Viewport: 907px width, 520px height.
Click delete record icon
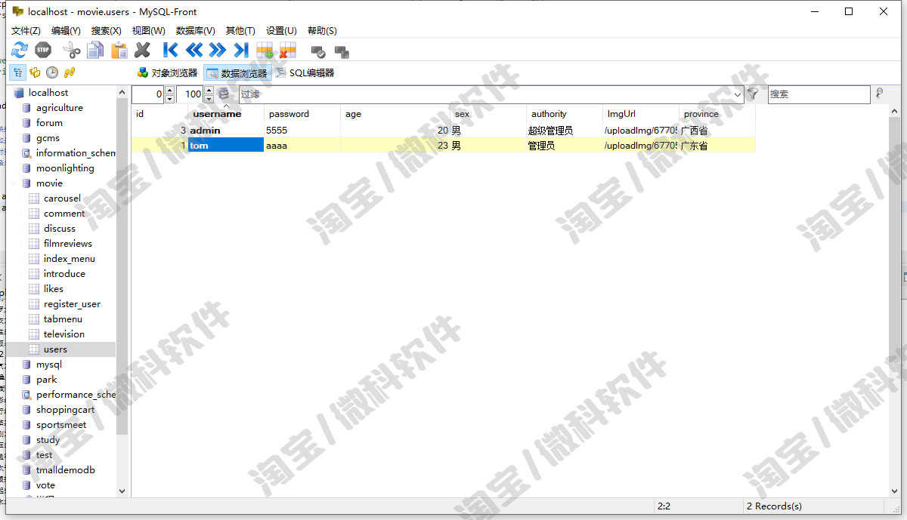pyautogui.click(x=288, y=51)
